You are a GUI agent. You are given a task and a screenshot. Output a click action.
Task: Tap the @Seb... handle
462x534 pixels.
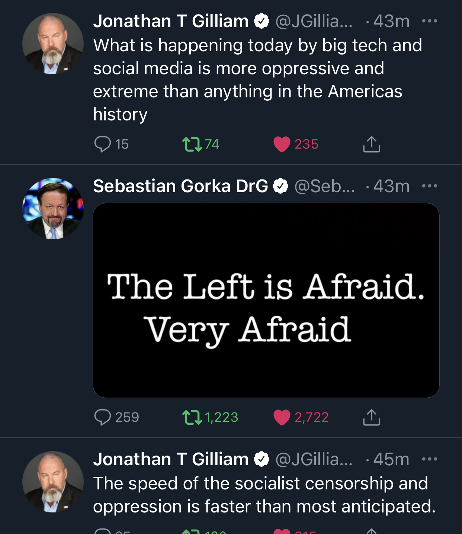(324, 186)
